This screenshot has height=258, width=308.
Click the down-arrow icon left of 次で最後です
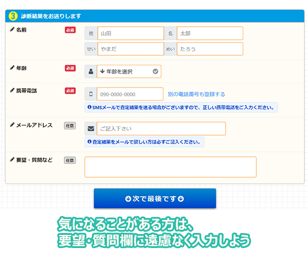click(128, 199)
